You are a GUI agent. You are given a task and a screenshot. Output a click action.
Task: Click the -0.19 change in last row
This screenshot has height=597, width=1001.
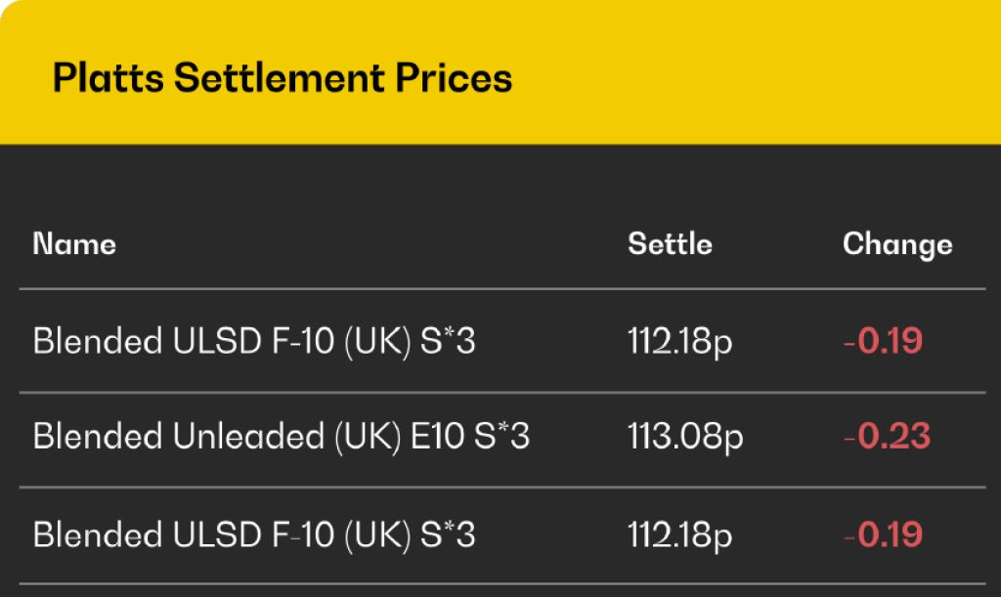point(883,534)
